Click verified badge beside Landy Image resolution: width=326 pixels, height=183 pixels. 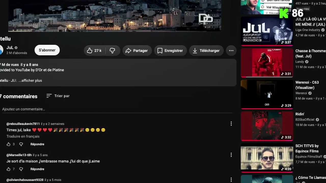(307, 62)
